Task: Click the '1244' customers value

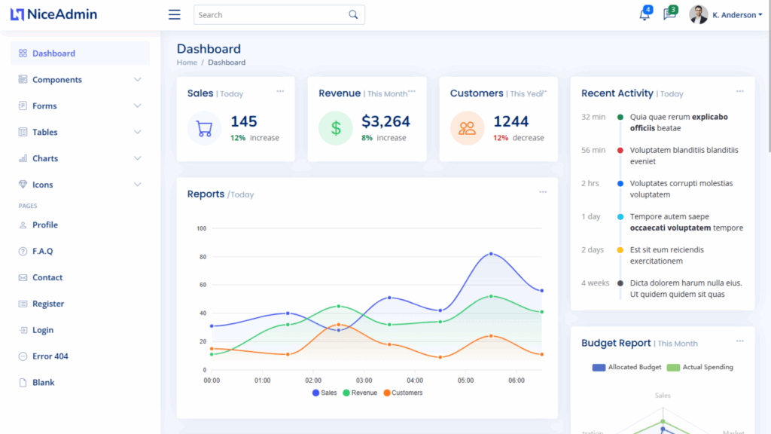Action: [x=511, y=121]
